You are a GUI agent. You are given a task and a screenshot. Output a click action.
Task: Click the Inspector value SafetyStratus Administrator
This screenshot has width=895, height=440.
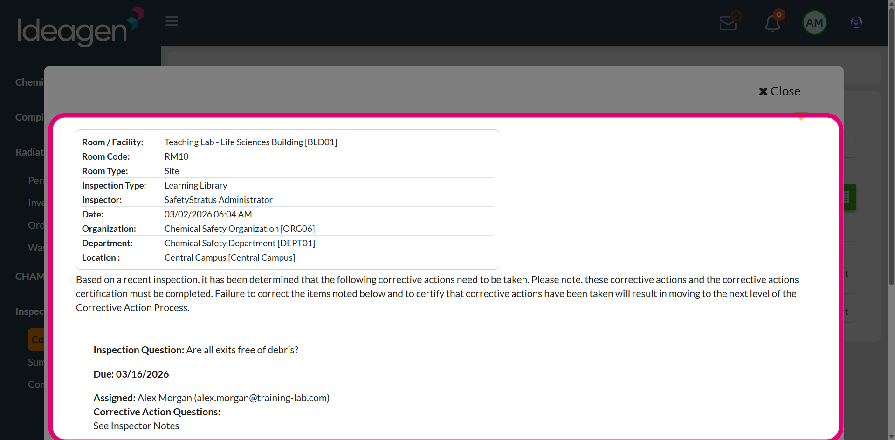pyautogui.click(x=218, y=200)
